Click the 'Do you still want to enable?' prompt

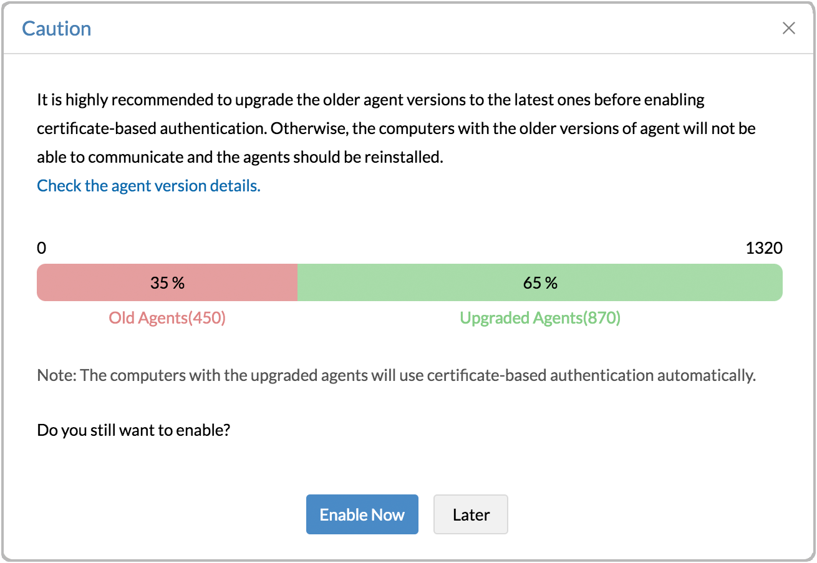[133, 430]
